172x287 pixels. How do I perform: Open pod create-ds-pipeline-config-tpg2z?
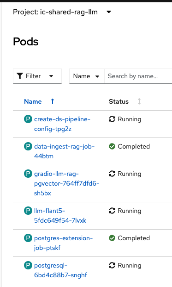(62, 124)
